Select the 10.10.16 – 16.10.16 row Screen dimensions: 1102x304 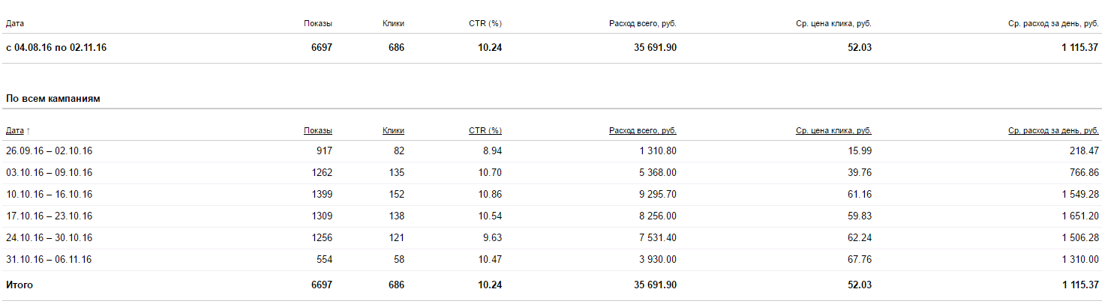tap(551, 195)
